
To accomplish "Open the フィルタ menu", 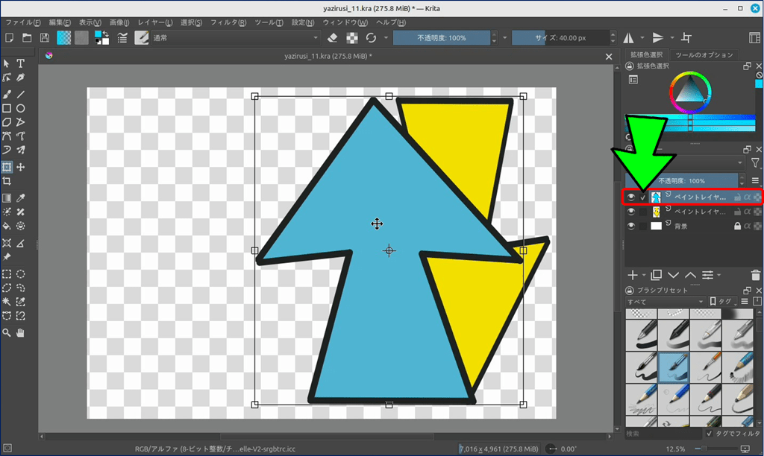I will pyautogui.click(x=228, y=22).
